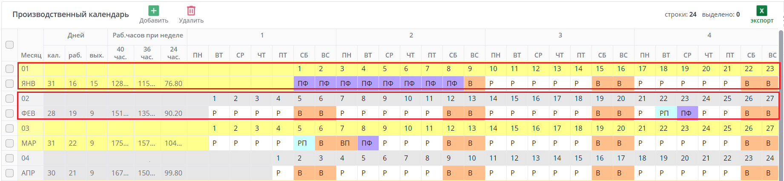Click the green Add plus icon

point(154,11)
